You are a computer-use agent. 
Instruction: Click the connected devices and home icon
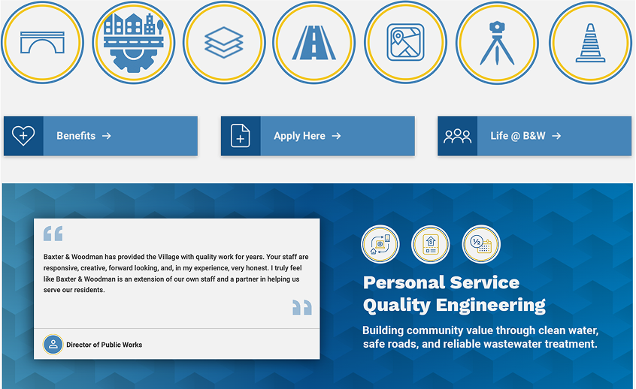pyautogui.click(x=380, y=244)
